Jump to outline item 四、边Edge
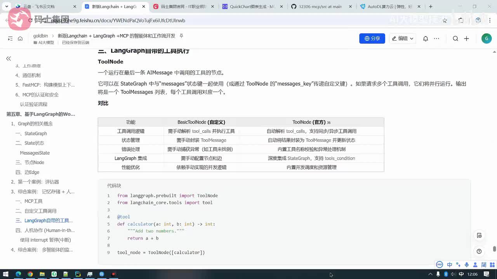 (x=27, y=172)
